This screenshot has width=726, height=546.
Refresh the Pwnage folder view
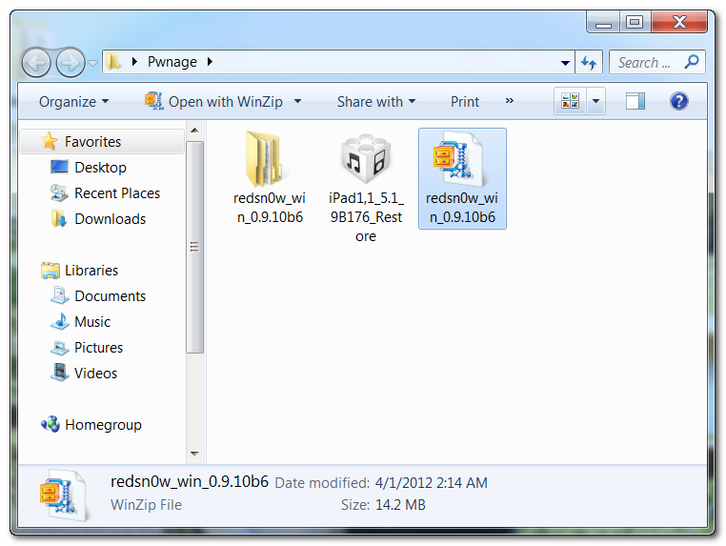coord(589,62)
